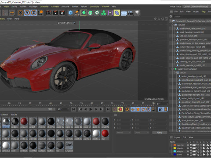The height and width of the screenshot is (158, 211).
Task: Click the timeline marker at frame 60
Action: coord(92,104)
